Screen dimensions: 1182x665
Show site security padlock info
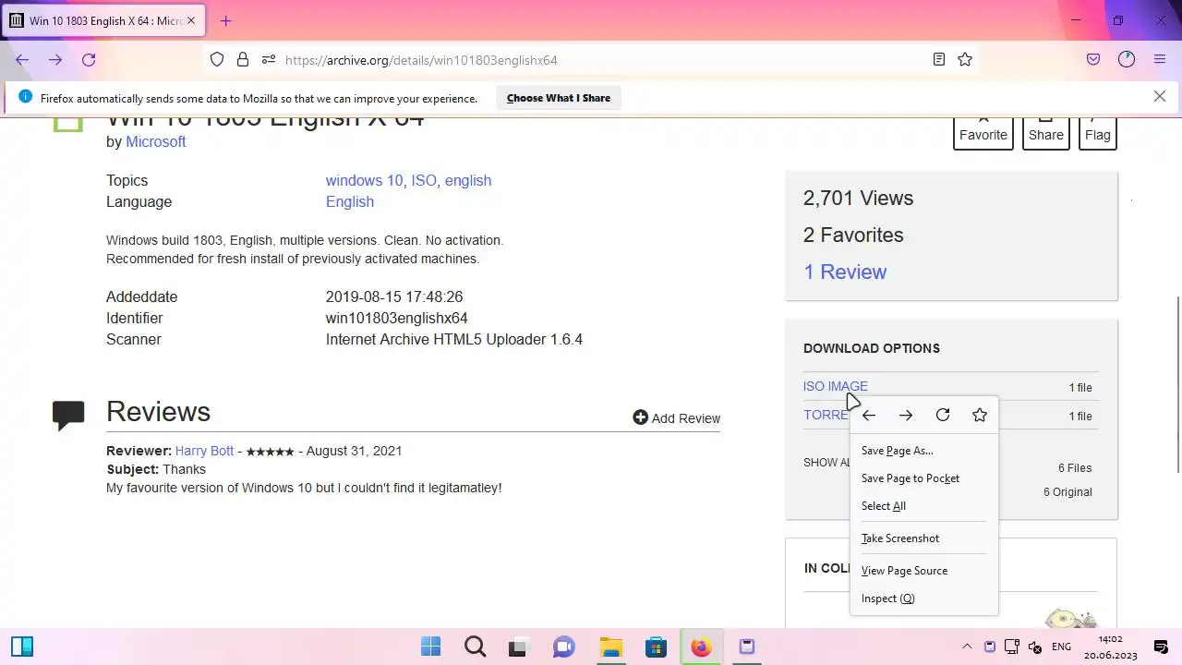[x=243, y=60]
